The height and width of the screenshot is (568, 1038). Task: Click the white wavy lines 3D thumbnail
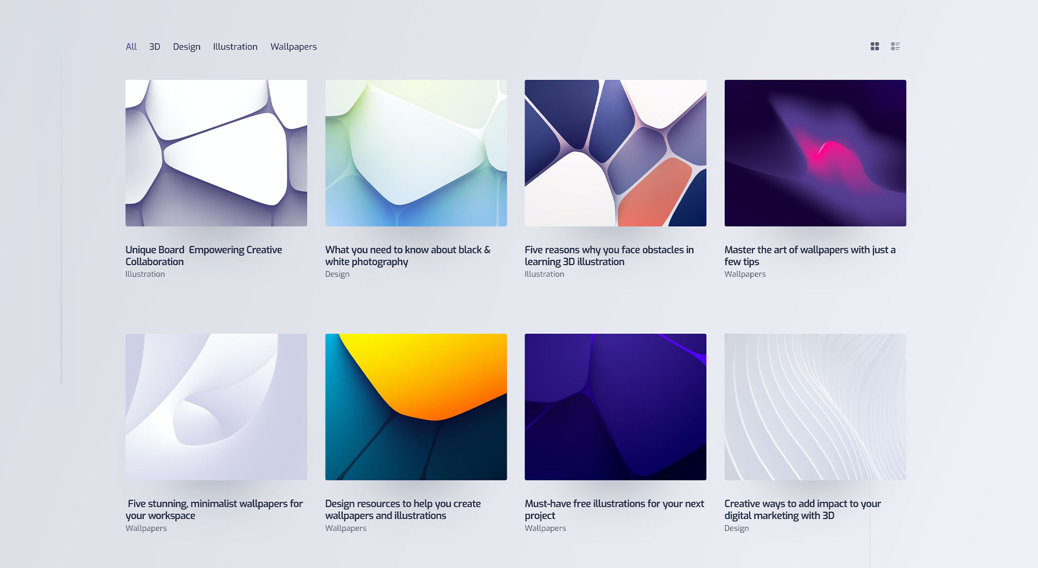815,407
